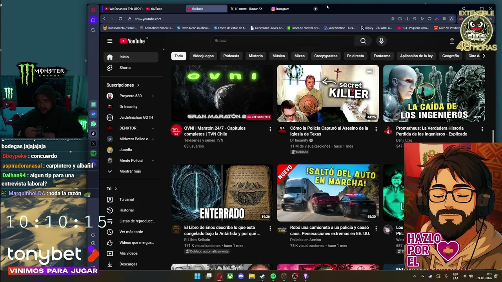Click the Buscar search field
Image resolution: width=502 pixels, height=282 pixels.
(282, 41)
